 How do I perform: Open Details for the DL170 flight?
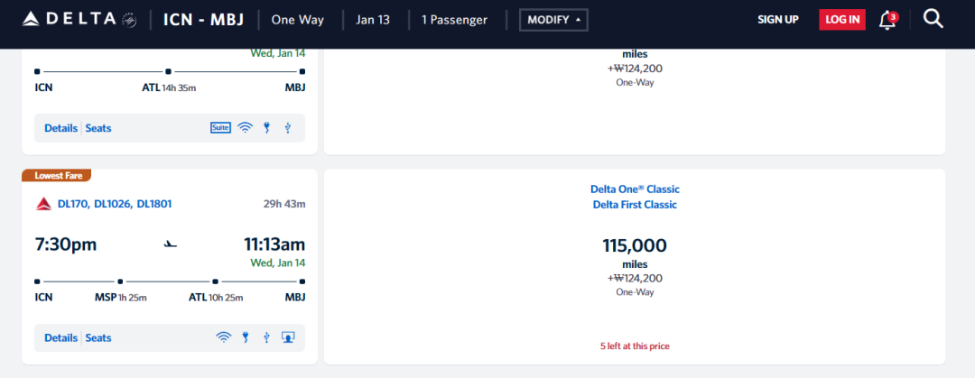[60, 338]
